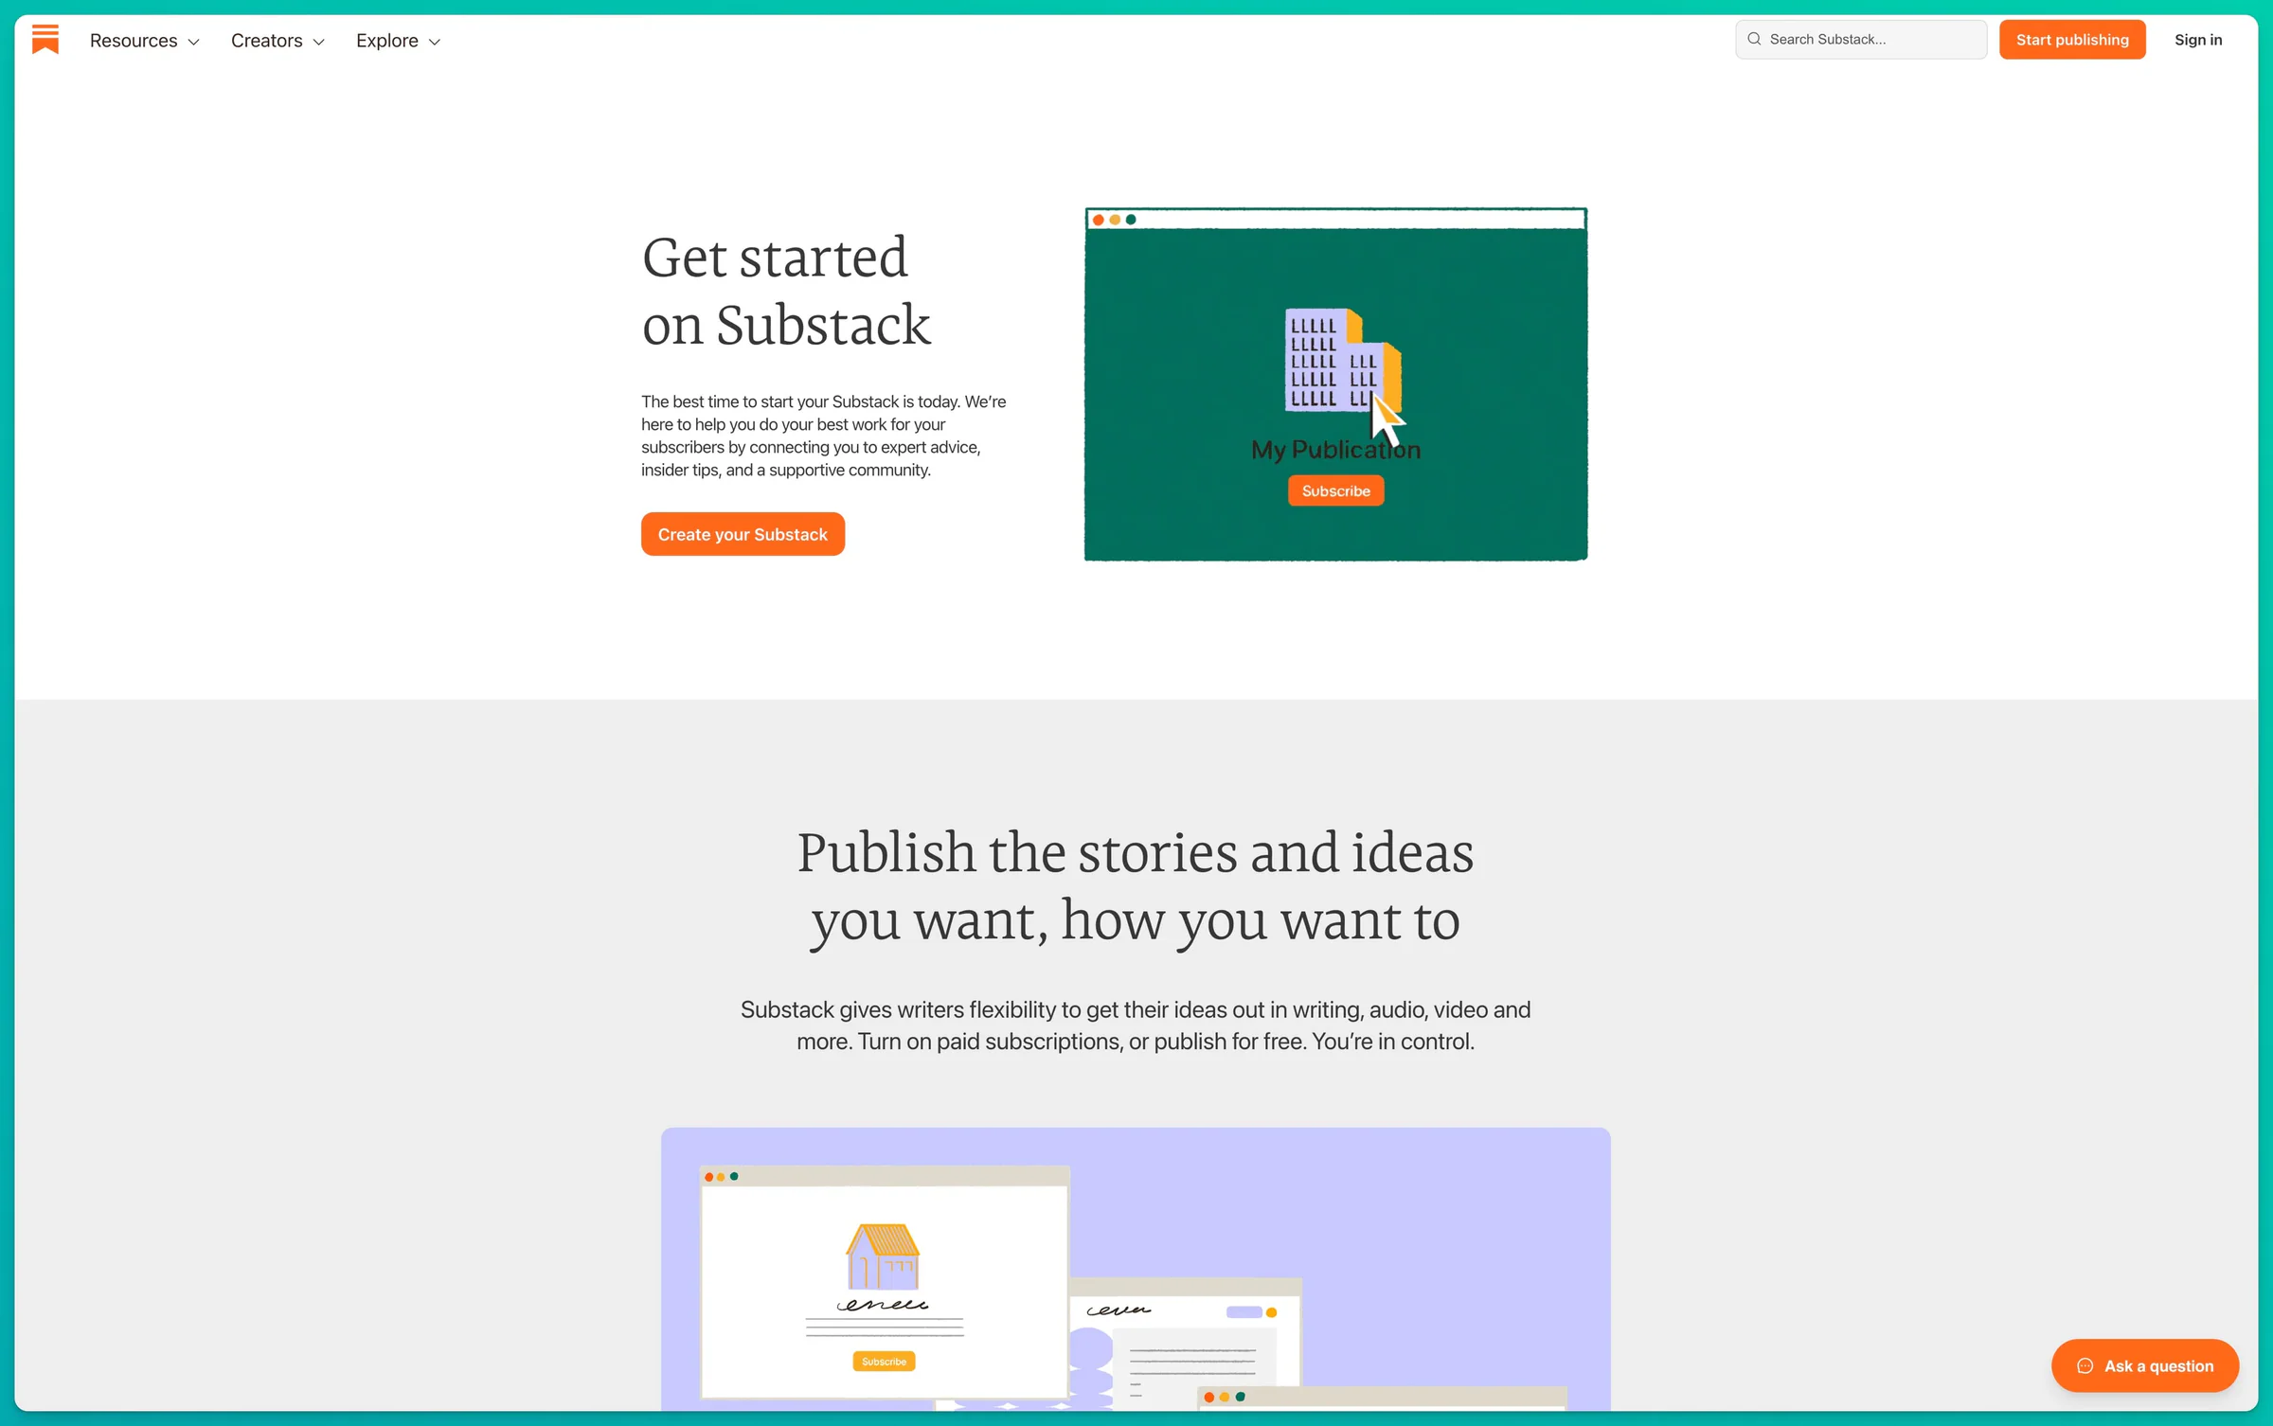Expand the Explore chevron arrow
The width and height of the screenshot is (2273, 1426).
pos(435,42)
